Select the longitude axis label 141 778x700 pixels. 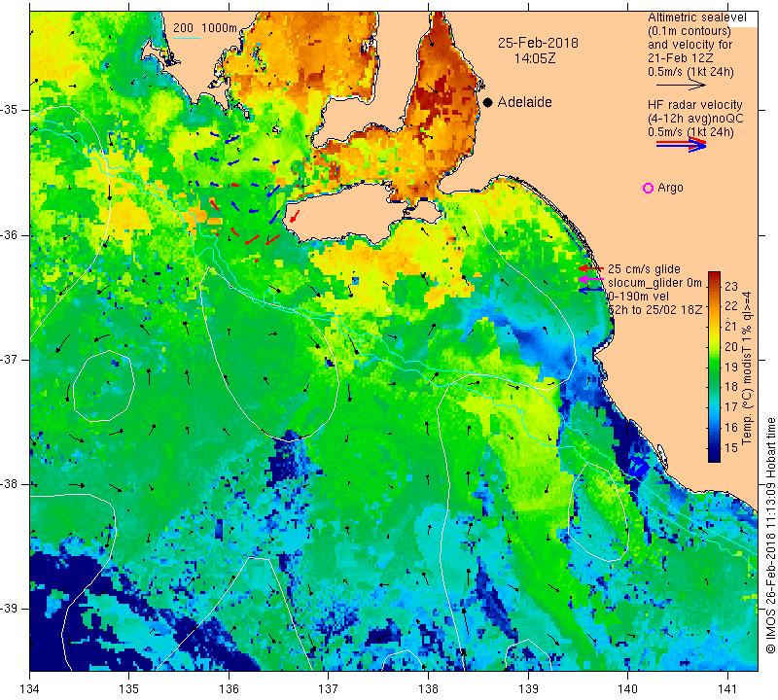(x=727, y=689)
